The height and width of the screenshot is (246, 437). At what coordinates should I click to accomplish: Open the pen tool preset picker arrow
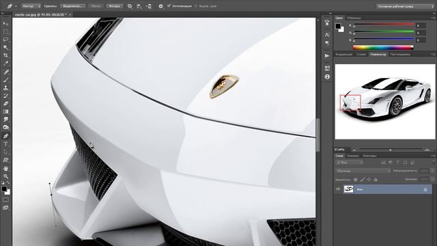coord(16,6)
